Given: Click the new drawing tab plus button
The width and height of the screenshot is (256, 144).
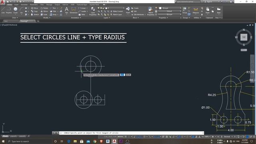Looking at the screenshot, I should click(x=38, y=21).
